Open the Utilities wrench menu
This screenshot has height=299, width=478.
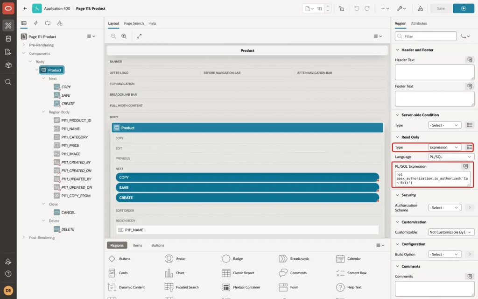(401, 8)
